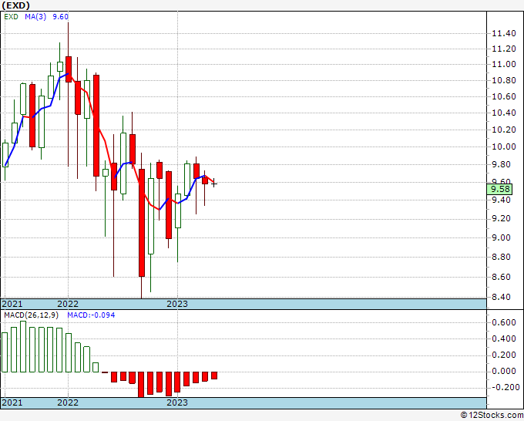
Task: Click the 9.20 price axis label
Action: click(x=502, y=219)
